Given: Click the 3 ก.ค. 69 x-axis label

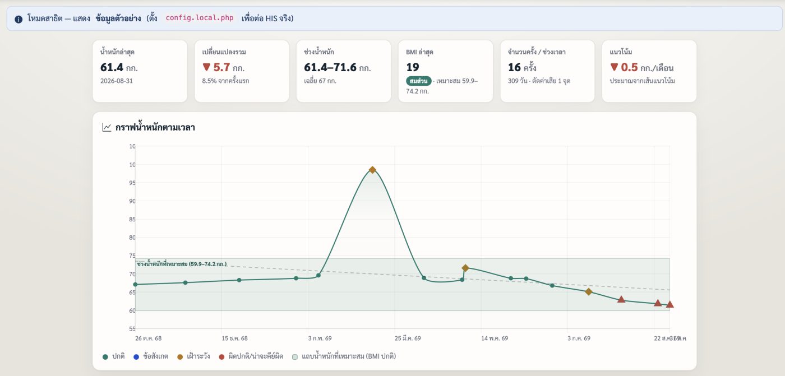Looking at the screenshot, I should tap(579, 338).
